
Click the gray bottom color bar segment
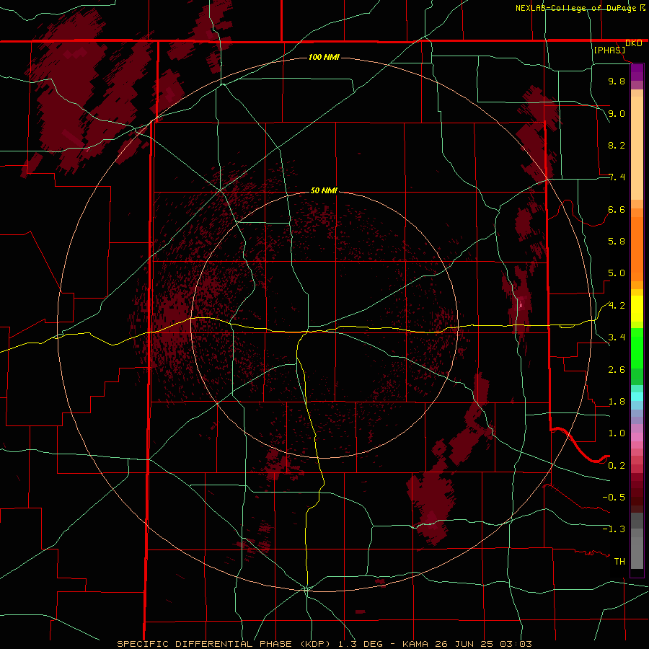(x=637, y=553)
